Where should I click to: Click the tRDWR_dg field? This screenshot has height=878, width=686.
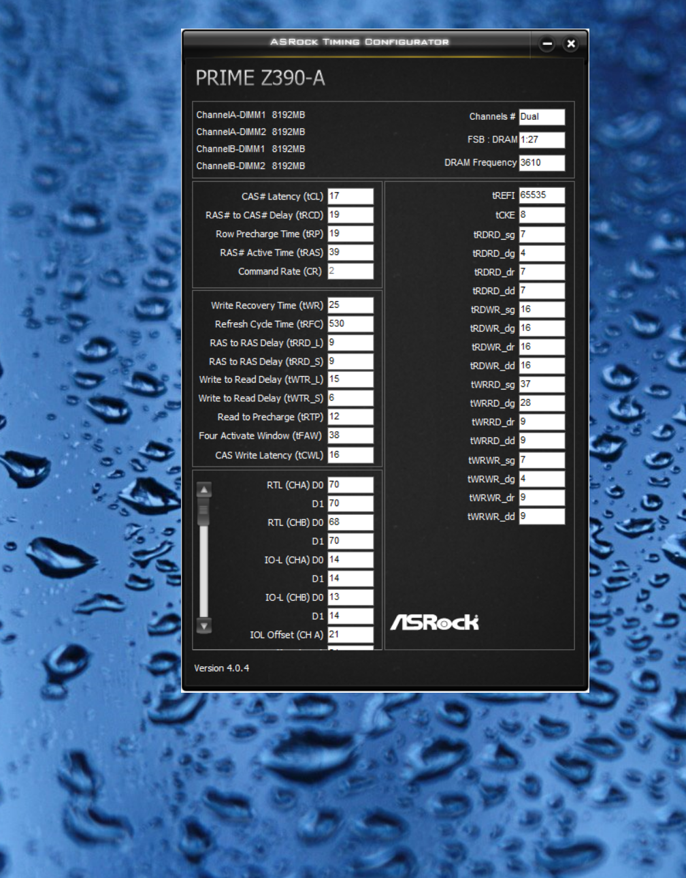coord(542,328)
